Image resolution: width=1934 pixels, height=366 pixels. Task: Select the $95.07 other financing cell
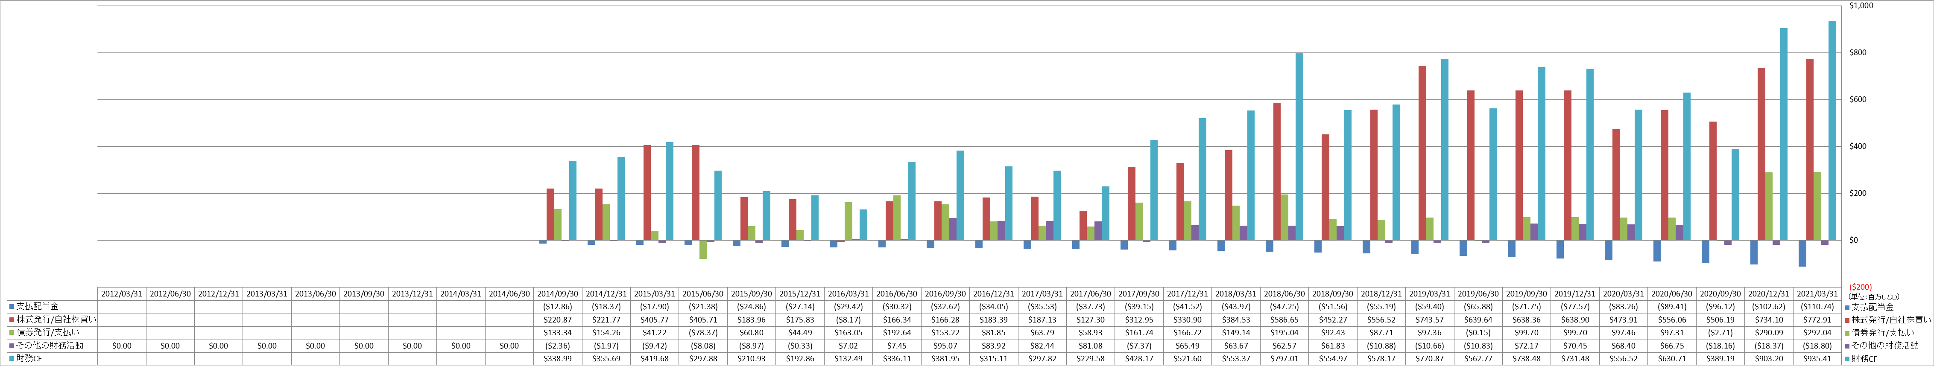click(945, 346)
